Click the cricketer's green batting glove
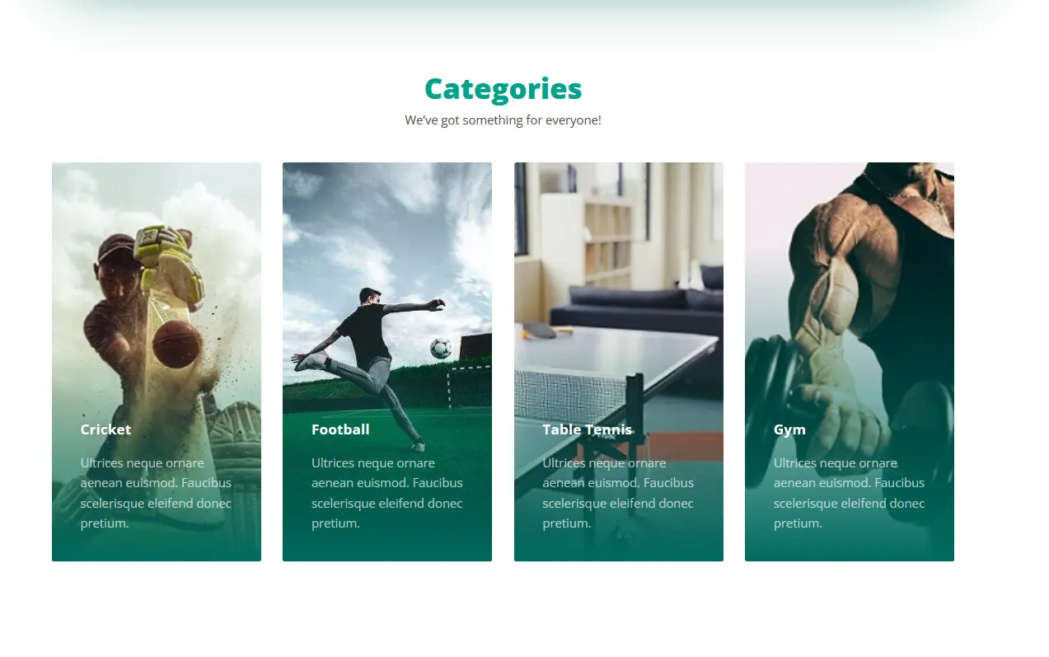Image resolution: width=1049 pixels, height=657 pixels. click(x=170, y=265)
